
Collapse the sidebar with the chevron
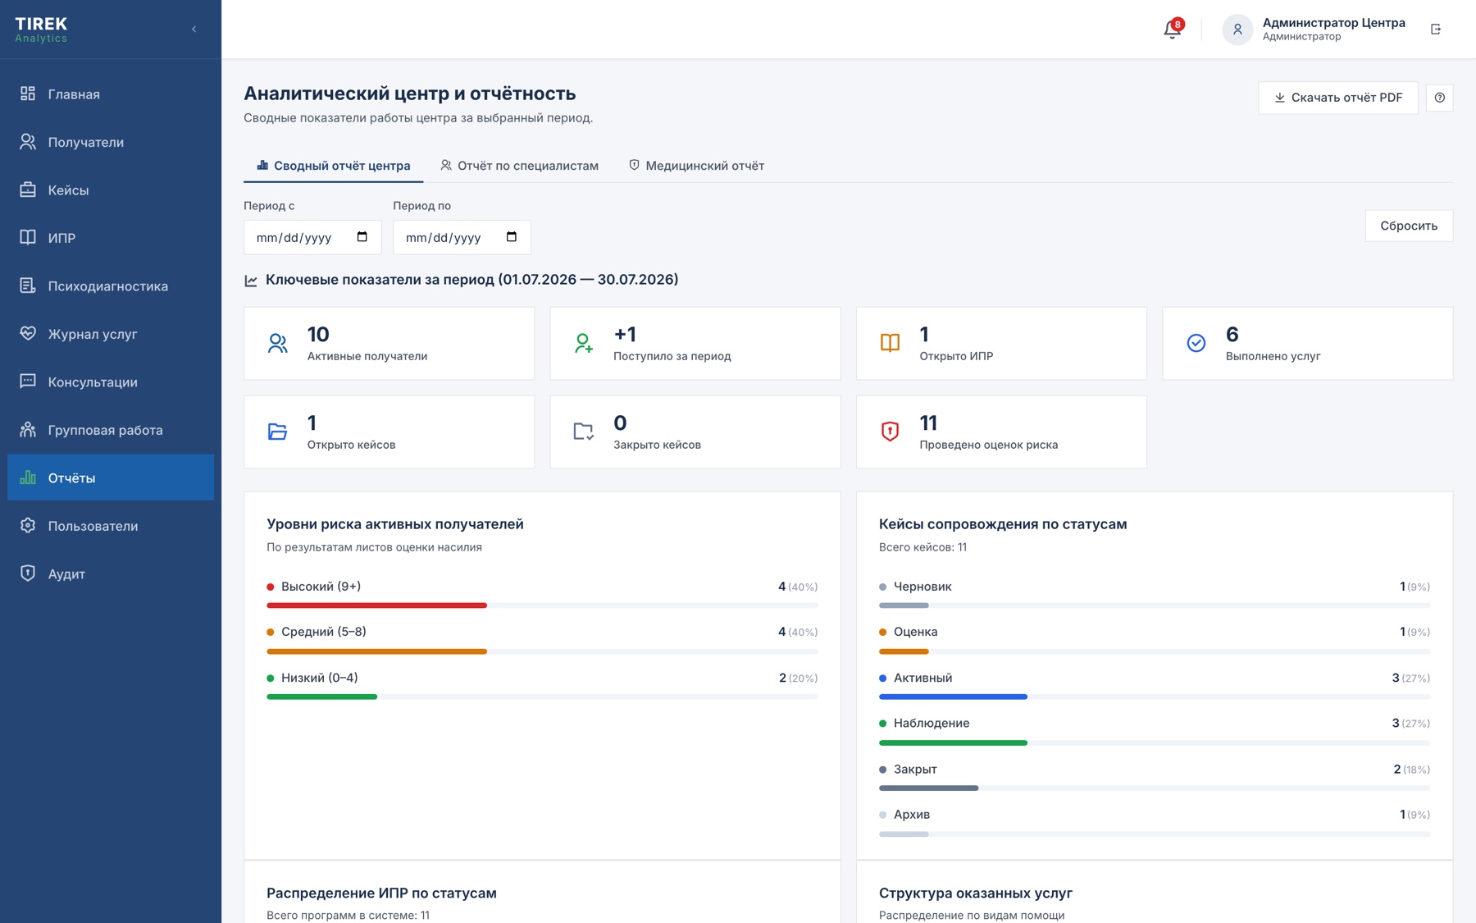click(194, 29)
